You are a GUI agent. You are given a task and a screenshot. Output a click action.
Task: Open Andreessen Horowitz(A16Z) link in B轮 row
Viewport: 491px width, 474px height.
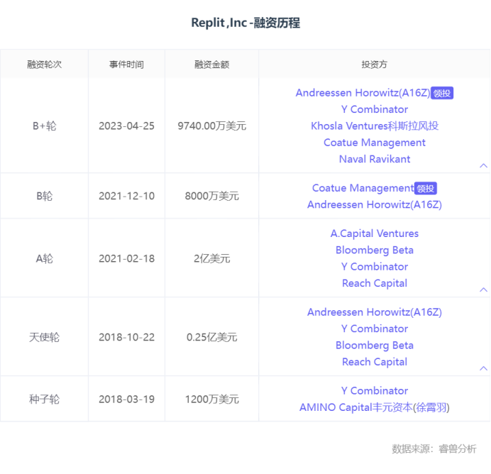(374, 204)
